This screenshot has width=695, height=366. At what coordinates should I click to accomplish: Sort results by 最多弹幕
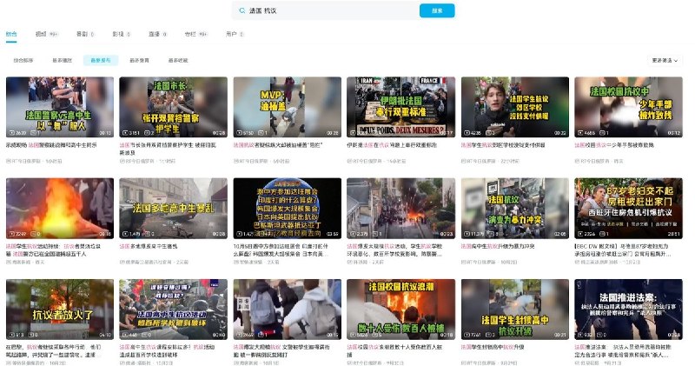click(x=139, y=60)
